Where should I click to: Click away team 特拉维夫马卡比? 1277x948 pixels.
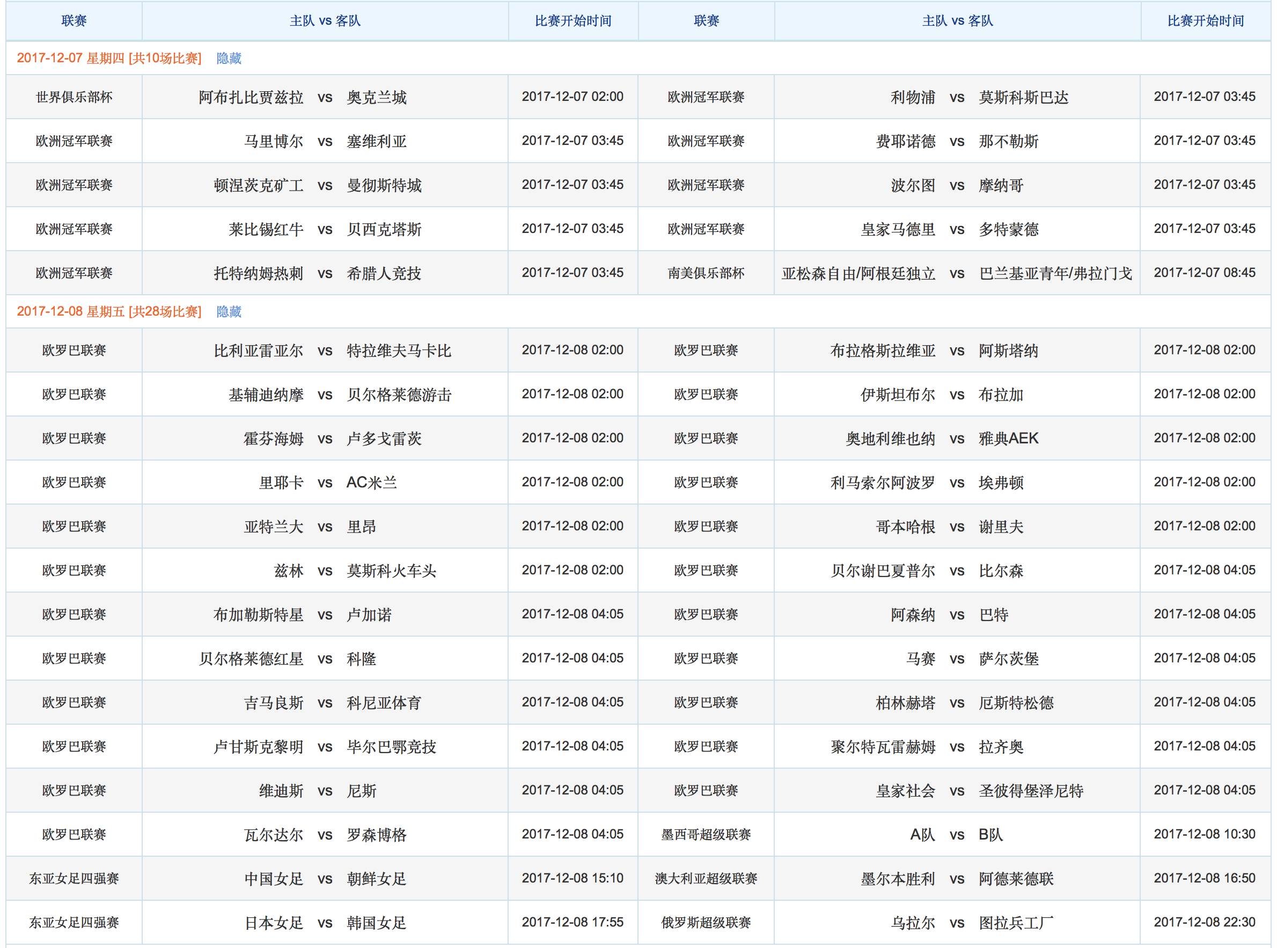(399, 351)
